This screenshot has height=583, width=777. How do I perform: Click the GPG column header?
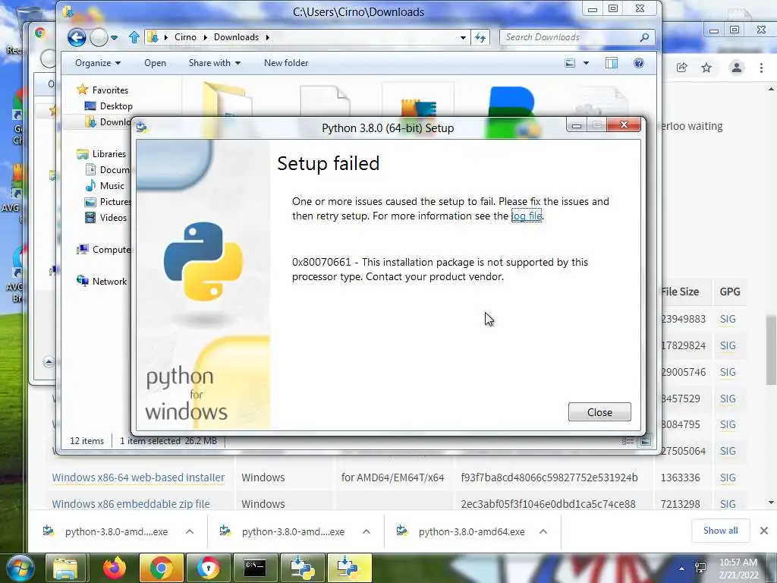tap(730, 292)
